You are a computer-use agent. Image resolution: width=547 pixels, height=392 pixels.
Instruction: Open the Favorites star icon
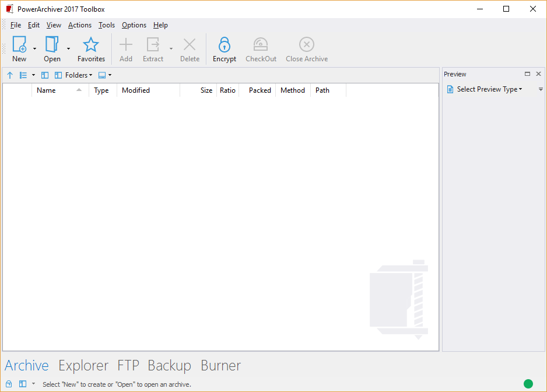(91, 45)
